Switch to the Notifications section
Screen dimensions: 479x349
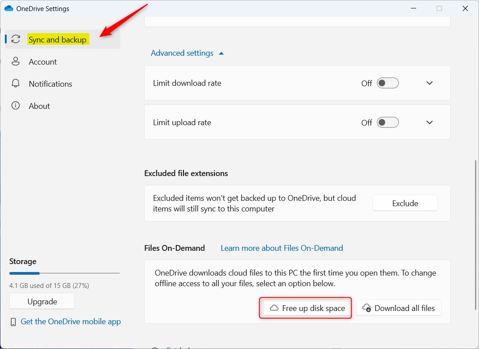(50, 84)
